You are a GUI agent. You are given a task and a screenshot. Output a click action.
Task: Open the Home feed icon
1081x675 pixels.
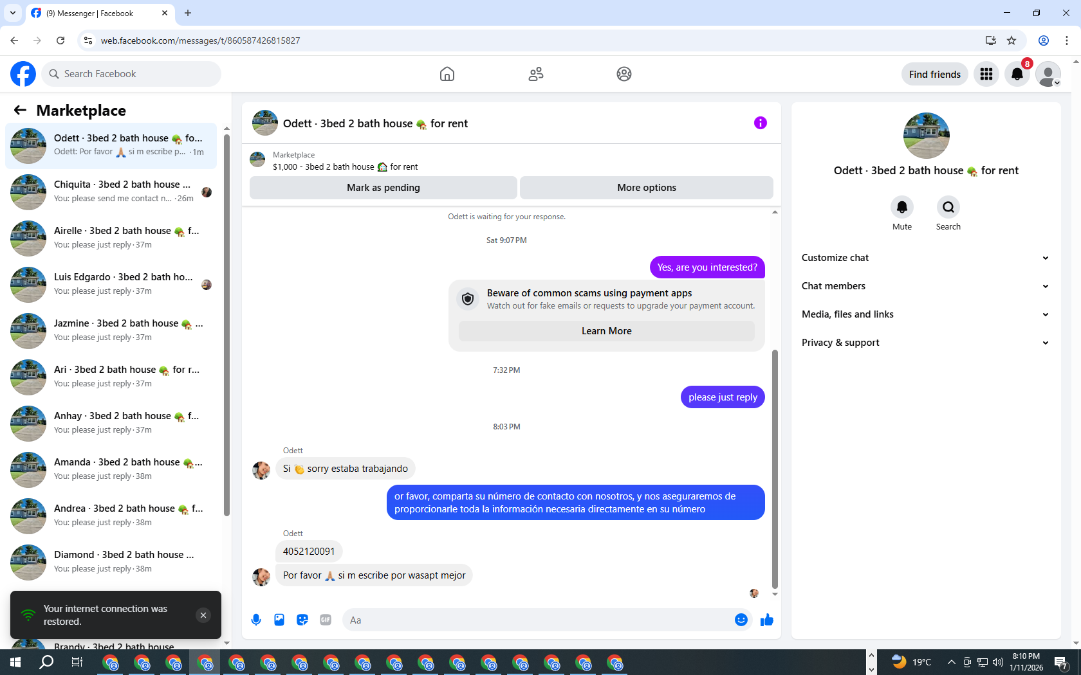click(x=447, y=74)
